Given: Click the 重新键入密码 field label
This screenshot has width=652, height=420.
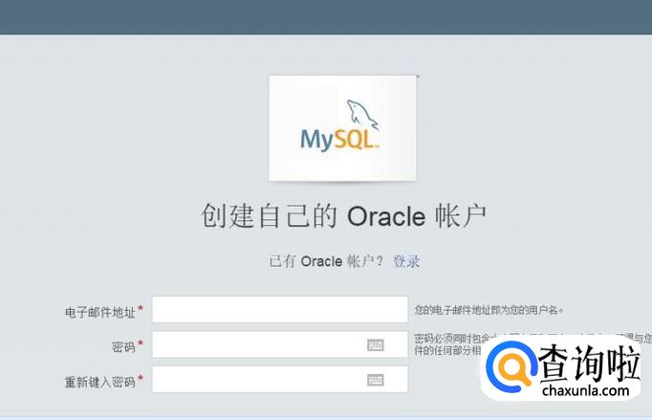Looking at the screenshot, I should point(100,382).
